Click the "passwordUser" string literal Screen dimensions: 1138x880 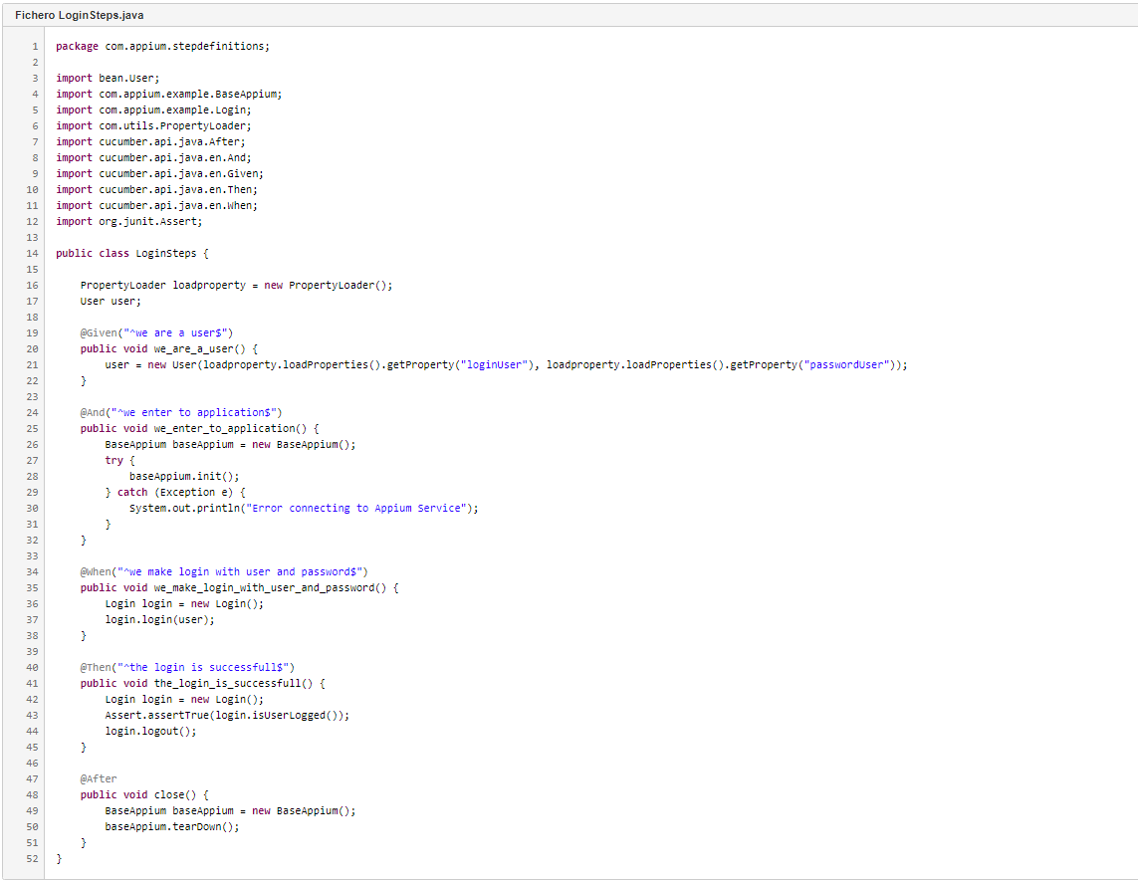846,365
